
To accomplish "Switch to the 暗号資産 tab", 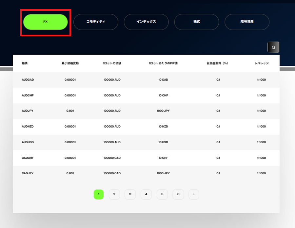I will pyautogui.click(x=247, y=22).
